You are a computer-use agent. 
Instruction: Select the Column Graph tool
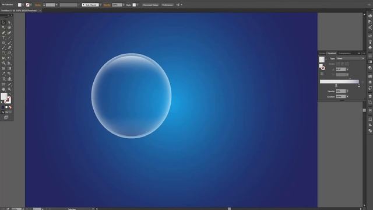click(9, 79)
